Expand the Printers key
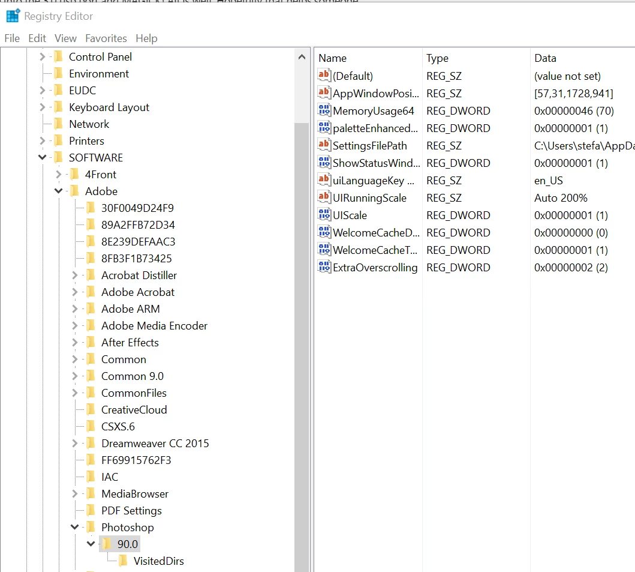The image size is (635, 572). click(43, 140)
